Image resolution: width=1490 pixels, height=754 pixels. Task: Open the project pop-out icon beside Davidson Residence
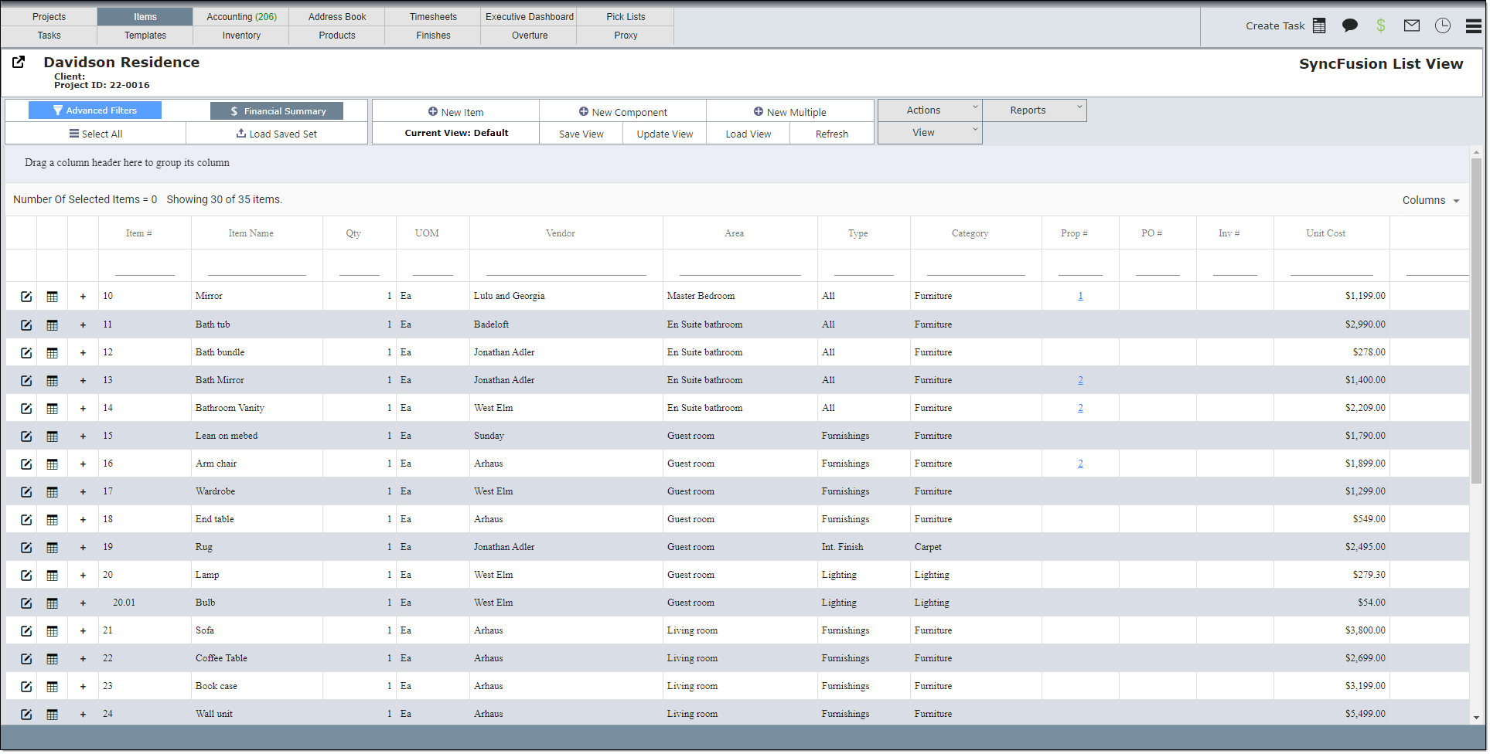[19, 62]
